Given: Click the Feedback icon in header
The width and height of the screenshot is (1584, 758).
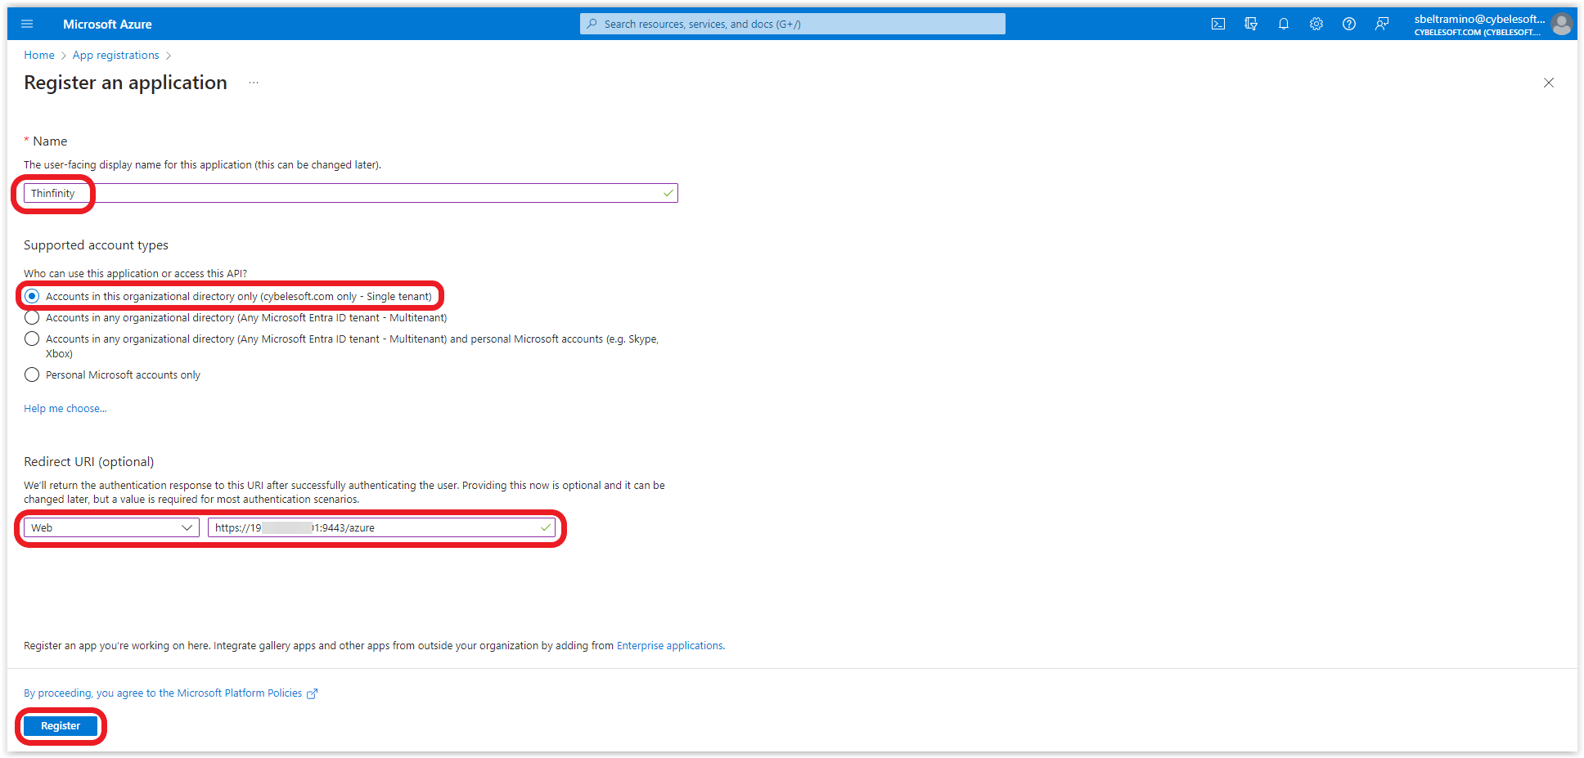Looking at the screenshot, I should click(1382, 24).
